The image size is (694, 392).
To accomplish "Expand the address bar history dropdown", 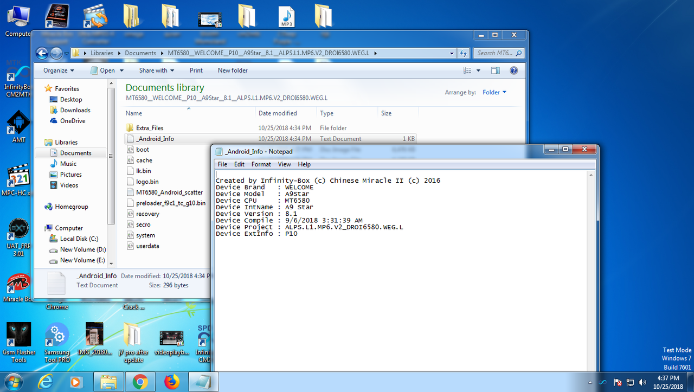I will [x=452, y=53].
